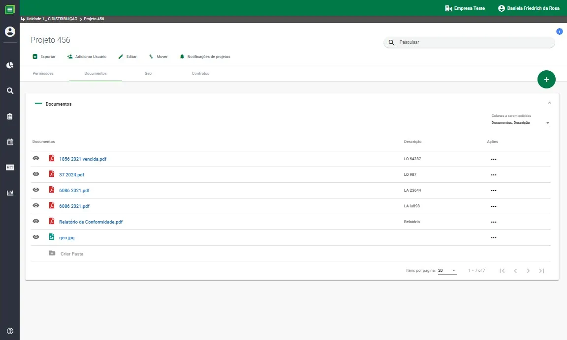Click the Exportar button

(x=44, y=57)
